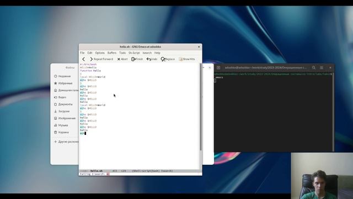Open the Options menu in Emacs
The height and width of the screenshot is (199, 353).
(x=100, y=53)
